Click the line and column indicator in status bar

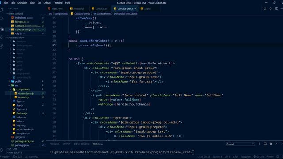(x=203, y=157)
